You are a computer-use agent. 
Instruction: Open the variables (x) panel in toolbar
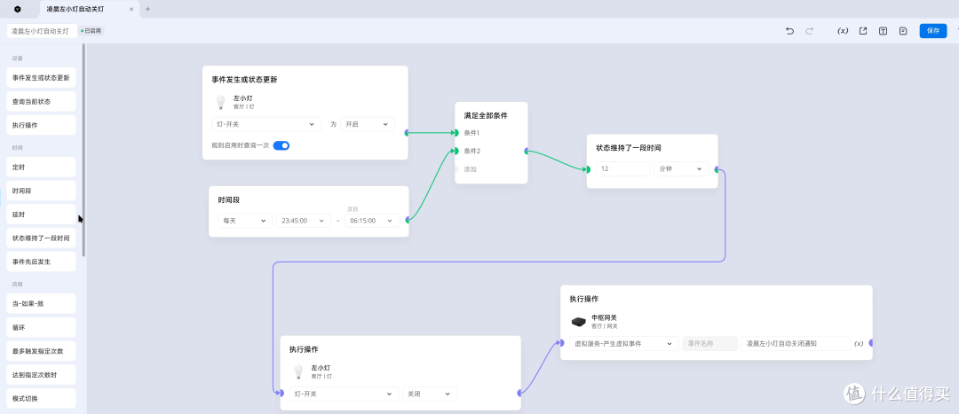(x=843, y=31)
